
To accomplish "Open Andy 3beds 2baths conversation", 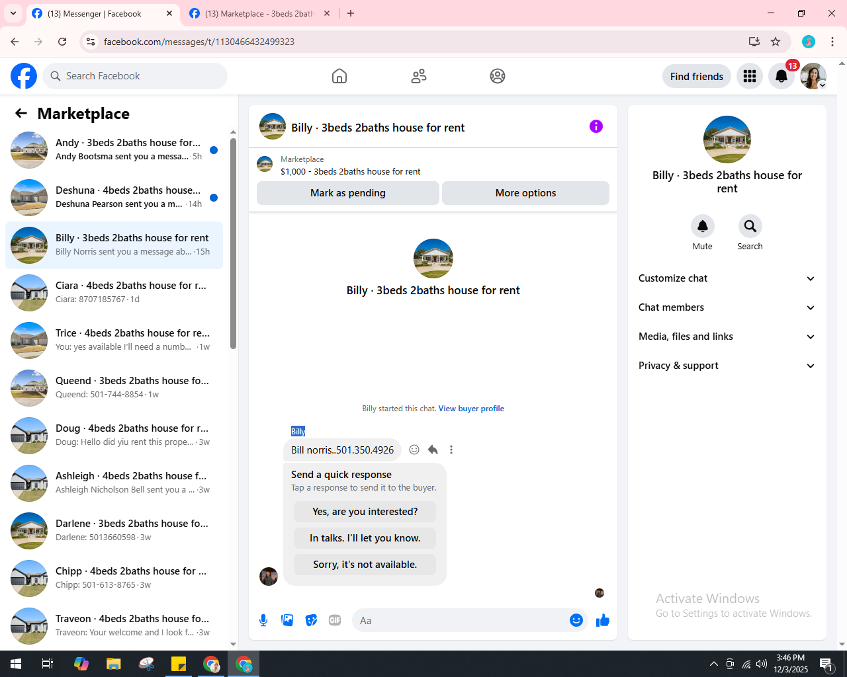I will click(114, 150).
